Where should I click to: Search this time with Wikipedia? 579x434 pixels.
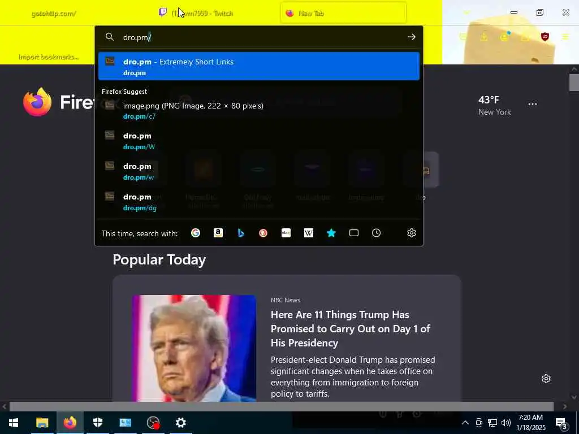coord(309,233)
